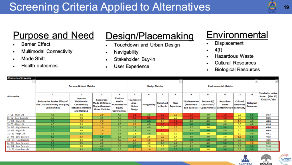292x165 pixels.
Task: Open the filter arrow below Alternative Screening header
Action: [34, 81]
